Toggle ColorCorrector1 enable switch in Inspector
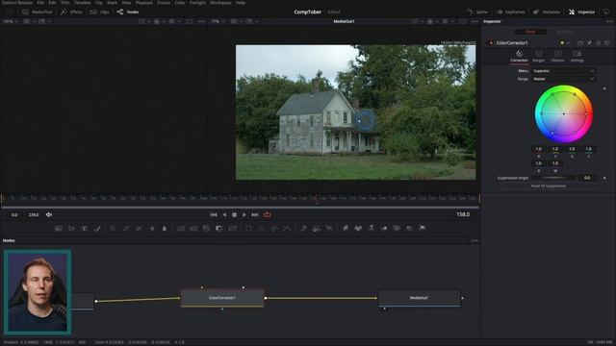 click(x=490, y=42)
